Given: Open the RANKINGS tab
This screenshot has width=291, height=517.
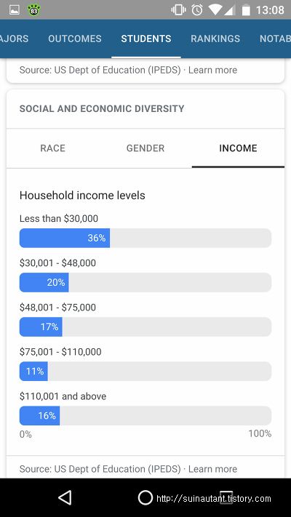Looking at the screenshot, I should click(x=215, y=39).
